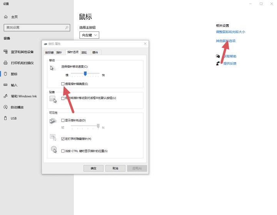Open 其他鼠标选项 link
Image resolution: width=277 pixels, height=215 pixels.
pos(225,41)
